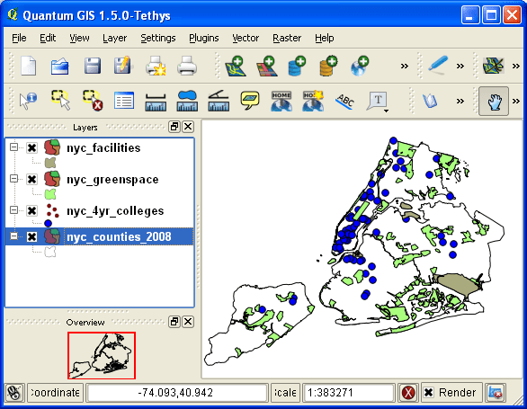Viewport: 527px width, 409px height.
Task: Toggle editing pencil icon
Action: 438,65
